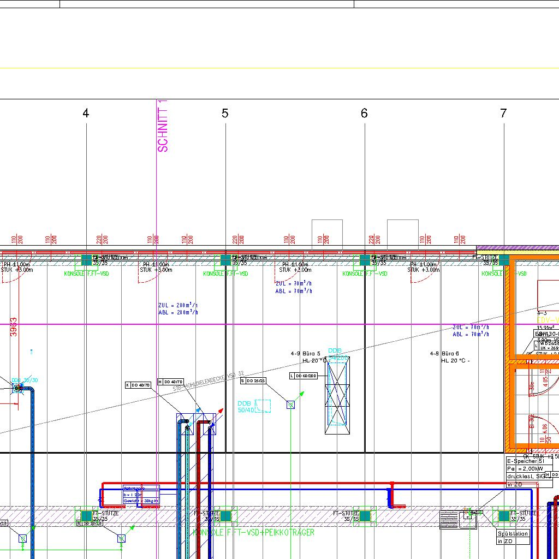The width and height of the screenshot is (559, 559).
Task: Click the H DD 40/70 tag box
Action: 171,382
